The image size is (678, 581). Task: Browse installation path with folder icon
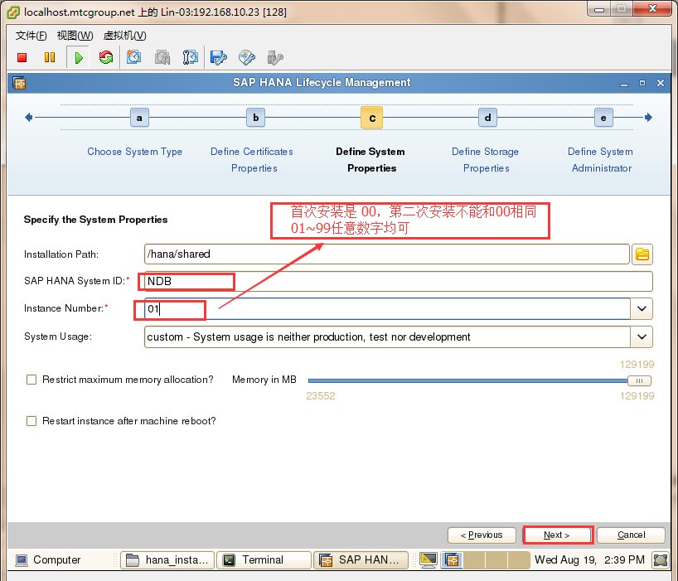pos(642,254)
